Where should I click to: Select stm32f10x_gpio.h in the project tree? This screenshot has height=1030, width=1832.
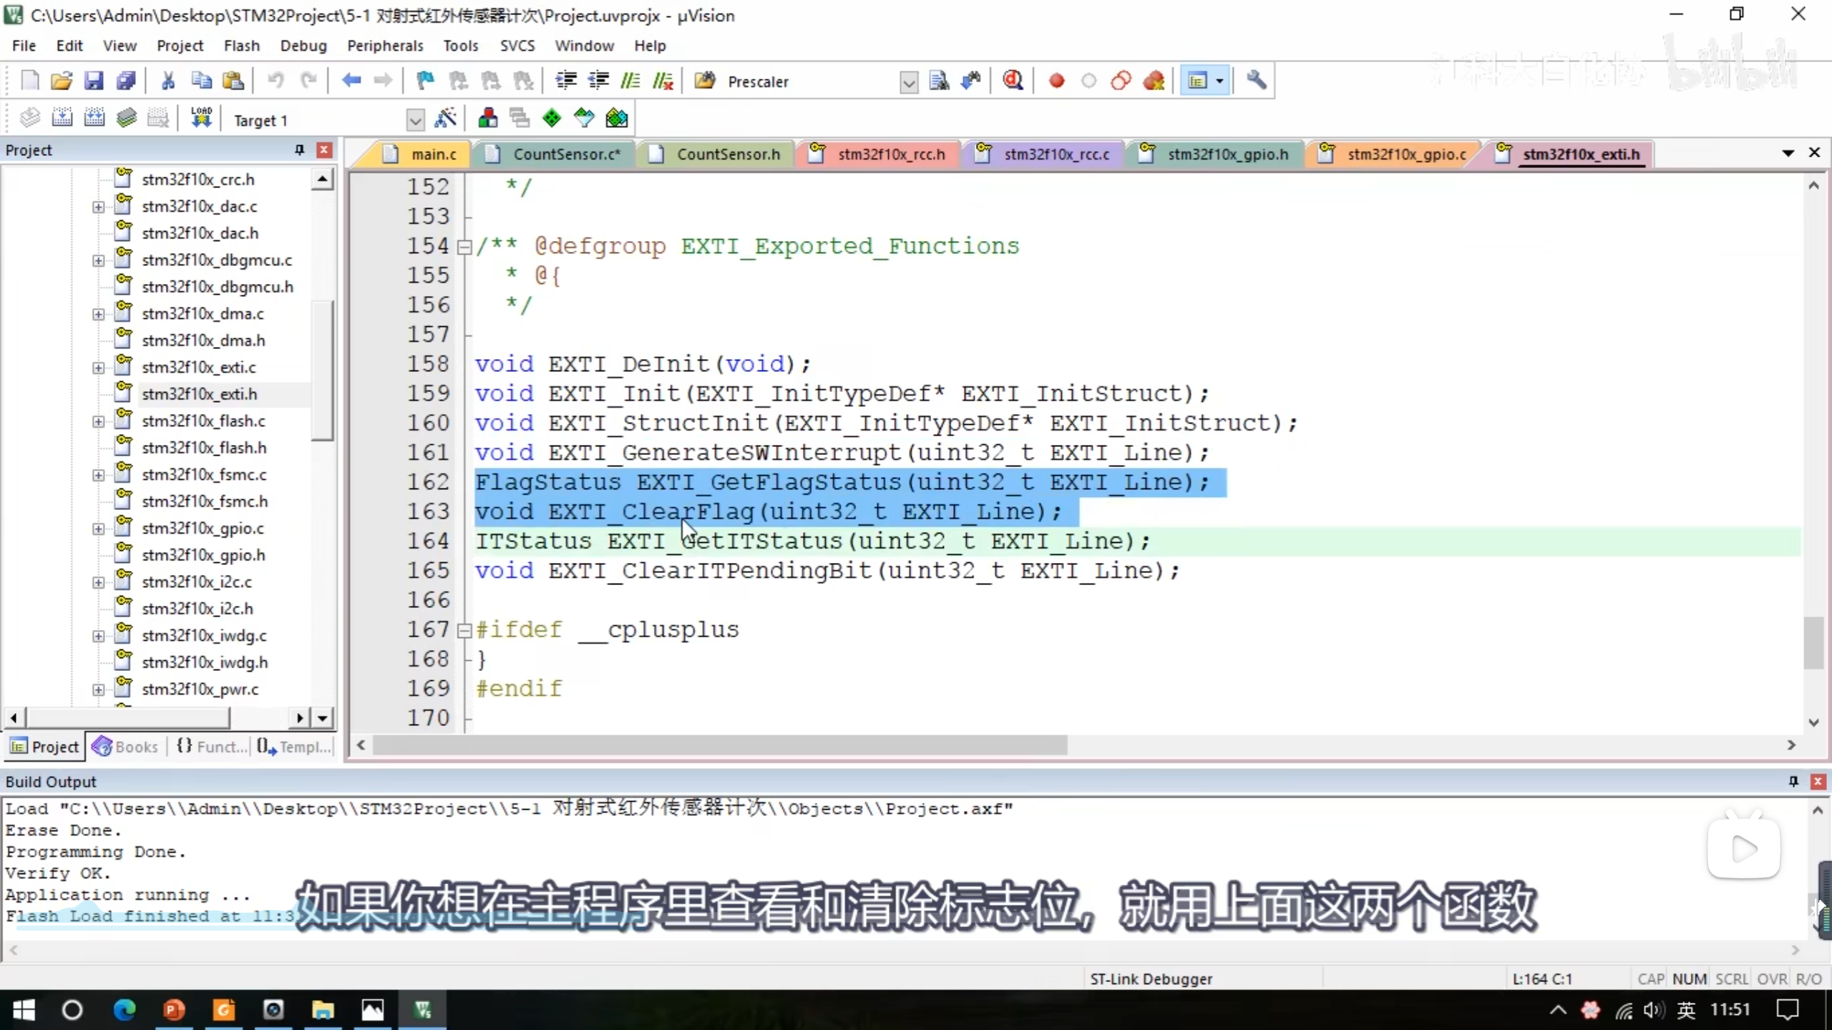coord(203,555)
